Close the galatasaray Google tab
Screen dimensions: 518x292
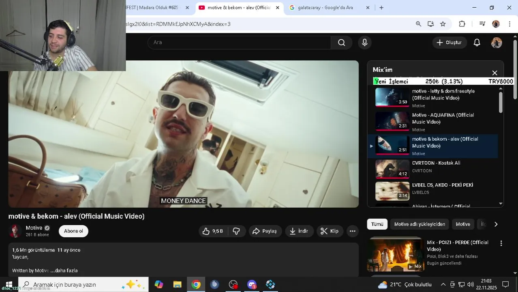[x=368, y=8]
